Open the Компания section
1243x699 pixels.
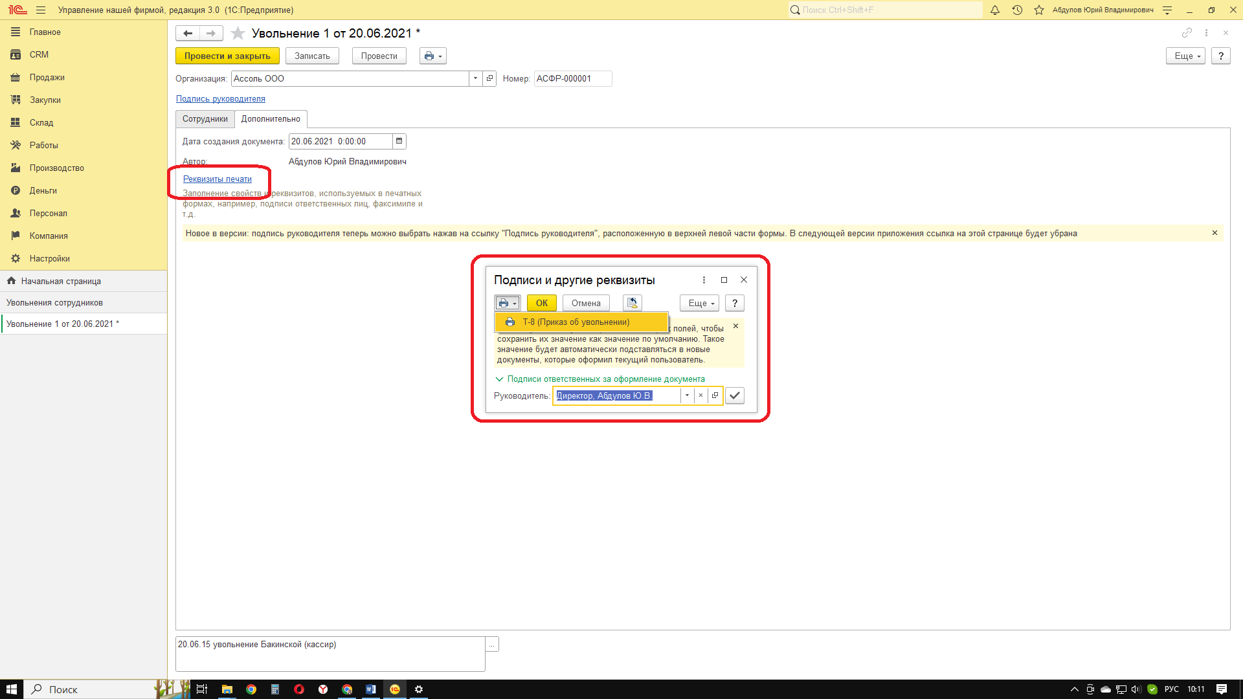pos(84,236)
